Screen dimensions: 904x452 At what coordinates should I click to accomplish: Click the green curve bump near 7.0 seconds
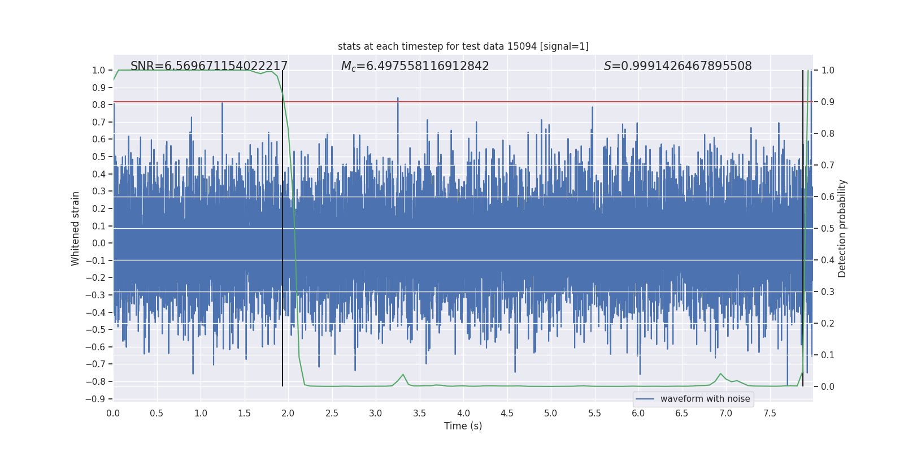click(x=720, y=374)
